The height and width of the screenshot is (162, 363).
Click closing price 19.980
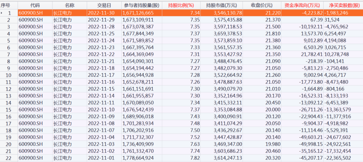pos(273,144)
